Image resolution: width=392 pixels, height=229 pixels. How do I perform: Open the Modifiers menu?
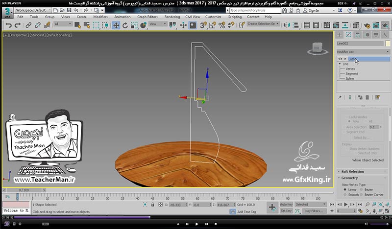tap(100, 17)
